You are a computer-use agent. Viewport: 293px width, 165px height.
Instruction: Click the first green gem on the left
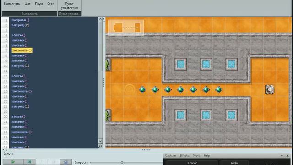click(x=142, y=90)
